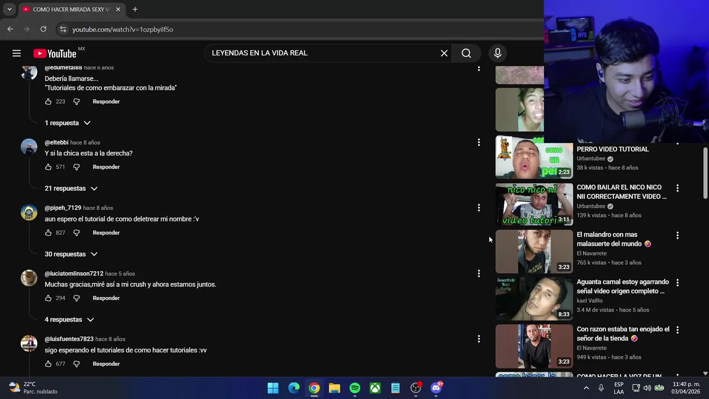The width and height of the screenshot is (709, 399).
Task: Open the @eltebbi channel link
Action: [56, 142]
